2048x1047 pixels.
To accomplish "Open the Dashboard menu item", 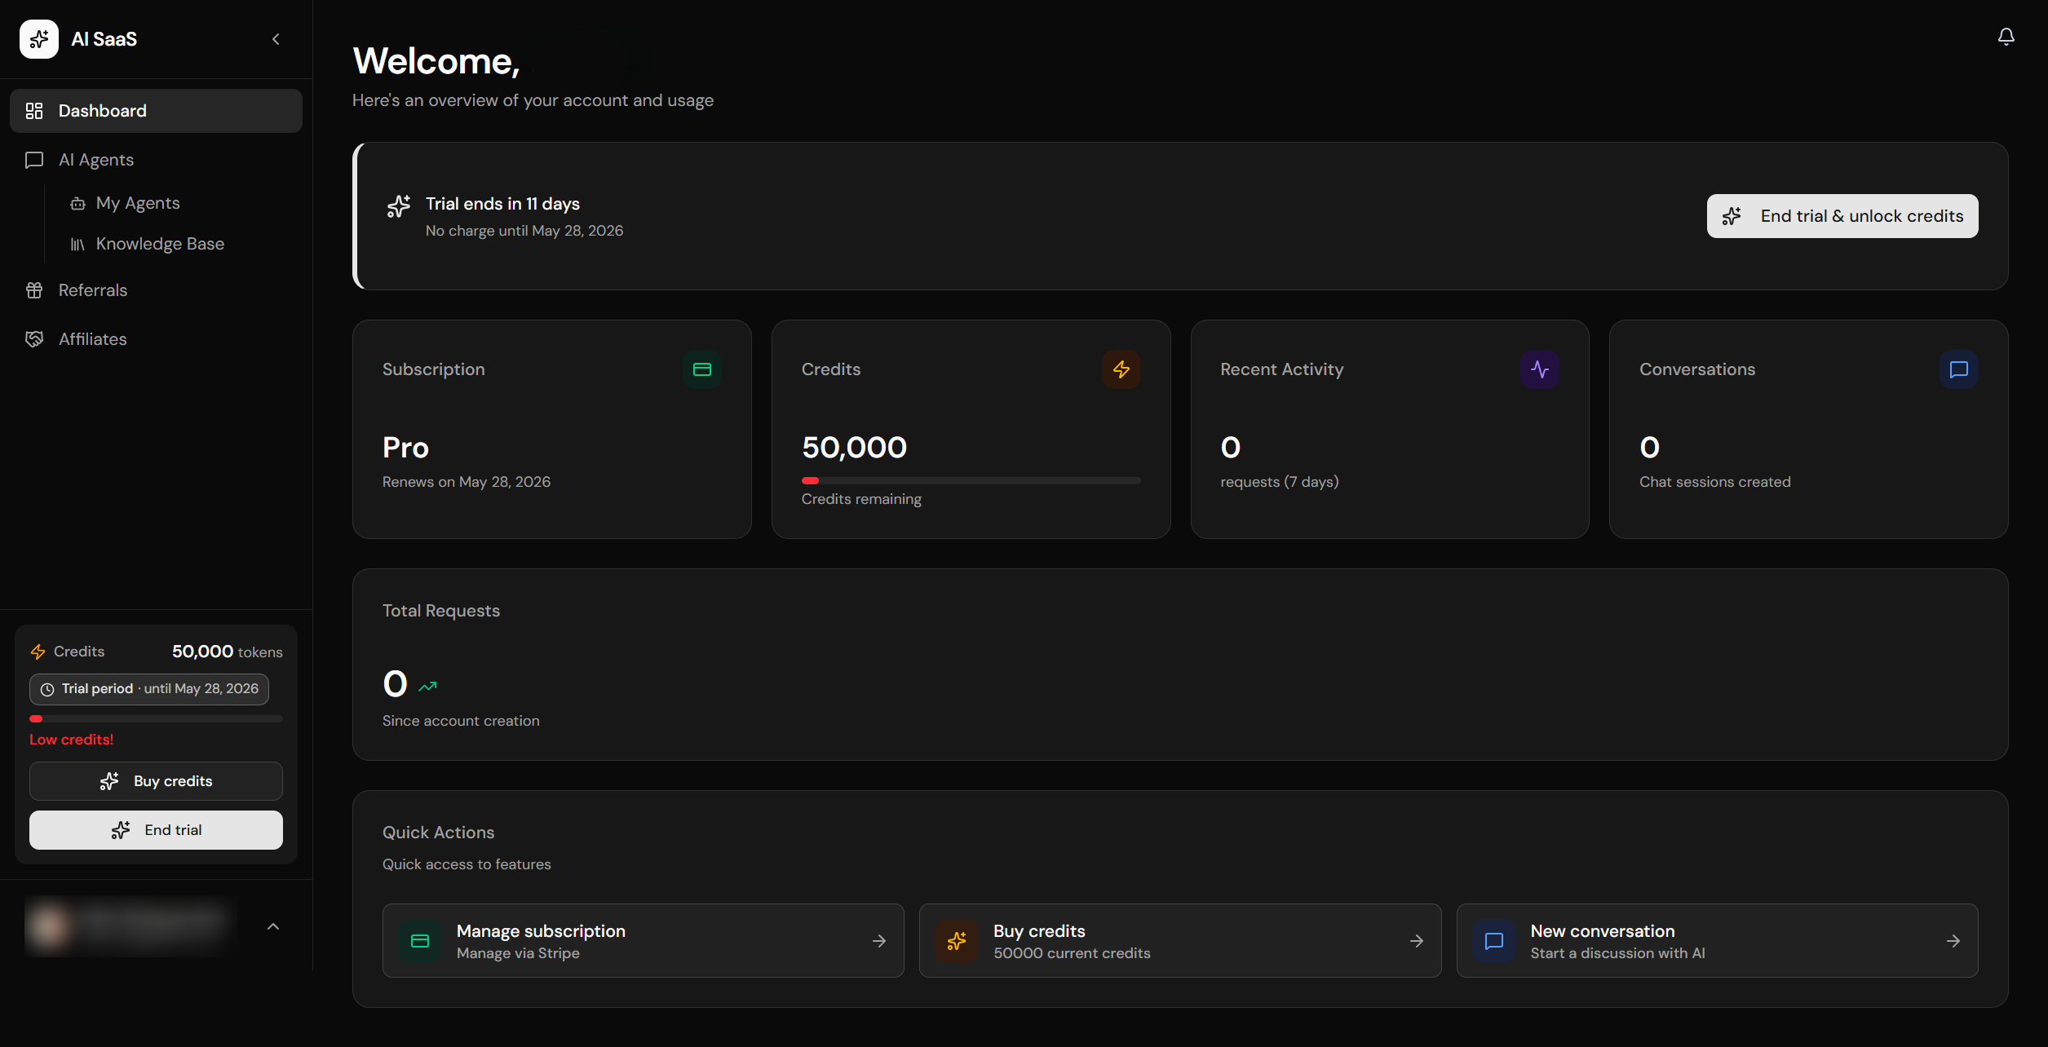I will coord(156,111).
